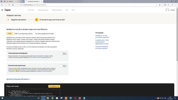Open добавьте на сайт разметку link

pyautogui.click(x=44, y=71)
